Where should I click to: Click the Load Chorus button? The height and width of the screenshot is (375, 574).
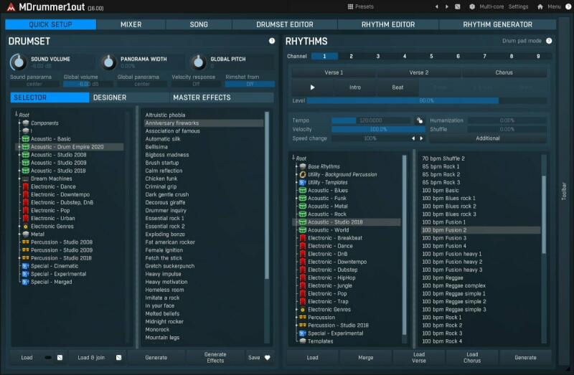472,358
